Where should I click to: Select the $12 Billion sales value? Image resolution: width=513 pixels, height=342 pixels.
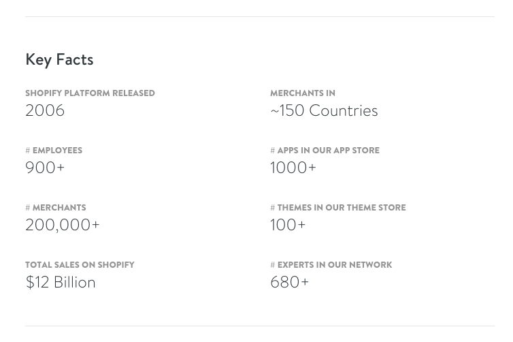click(x=61, y=282)
